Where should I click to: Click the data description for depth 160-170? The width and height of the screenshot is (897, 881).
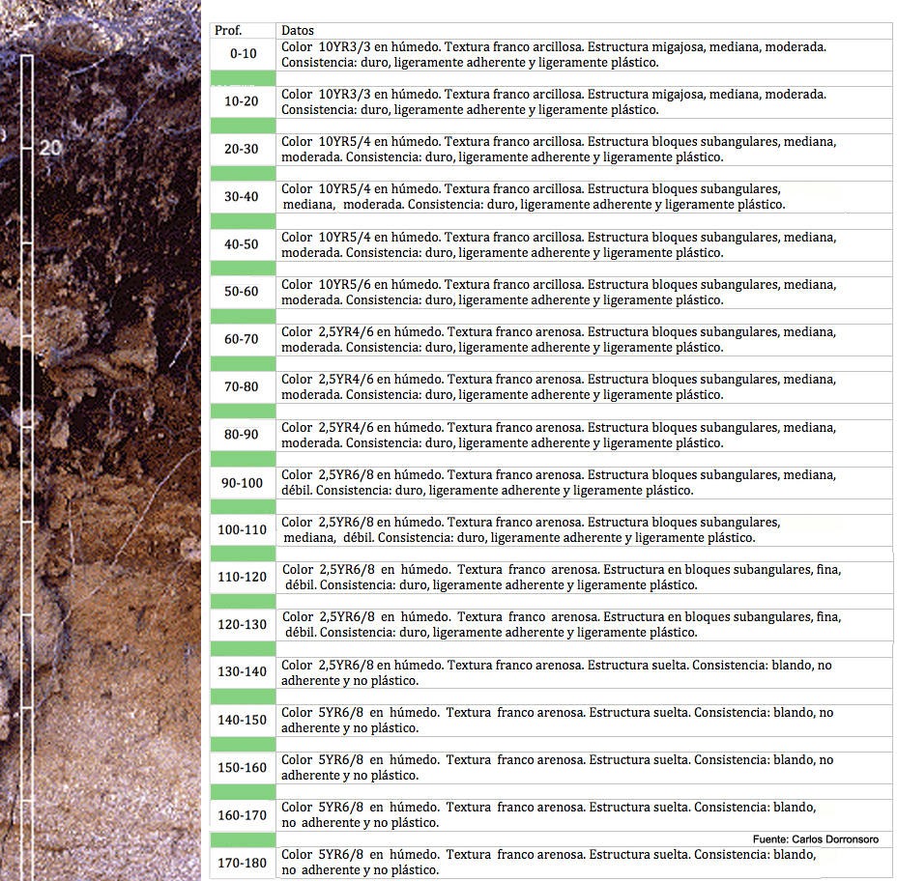584,815
